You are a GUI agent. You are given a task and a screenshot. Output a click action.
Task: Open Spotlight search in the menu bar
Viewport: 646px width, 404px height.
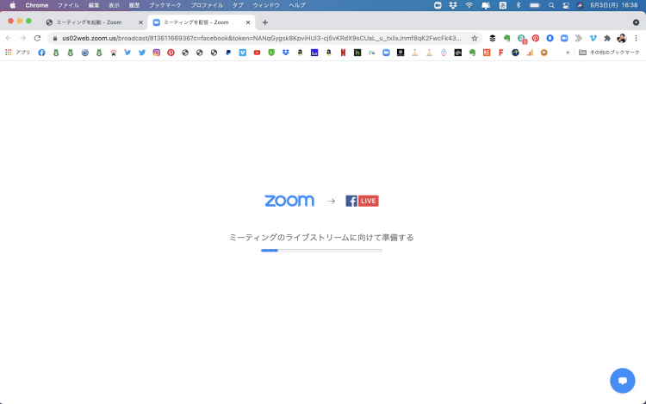coord(551,5)
